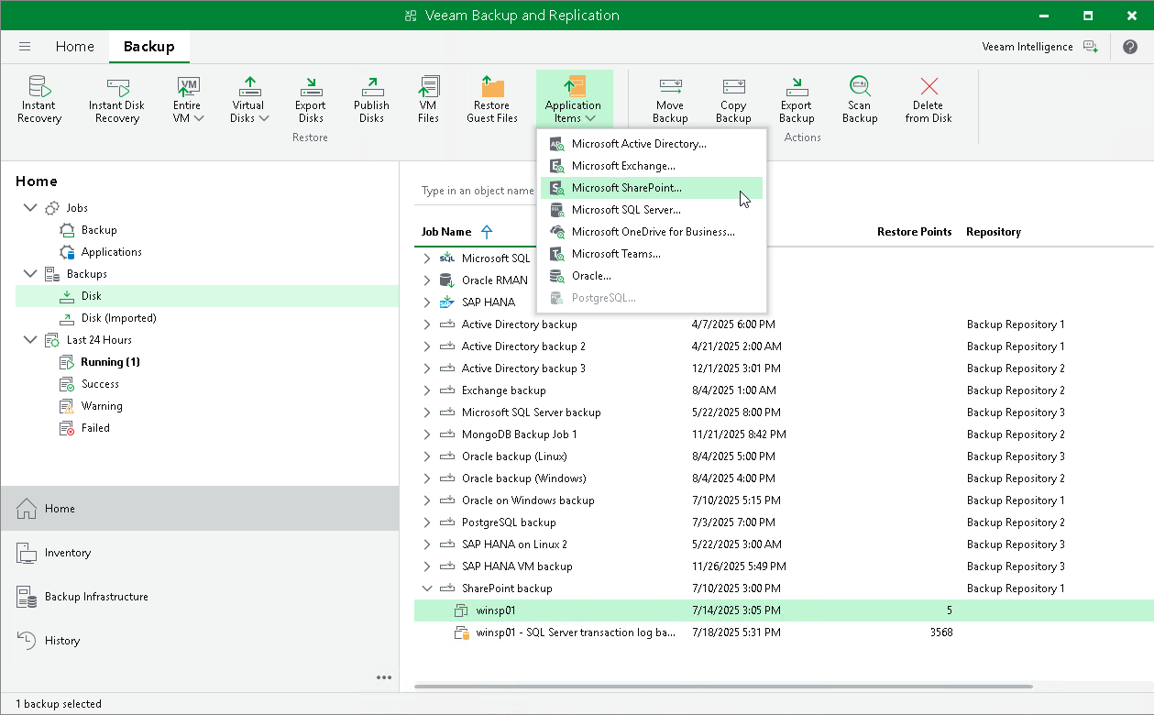
Task: Click the Backup Infrastructure view icon
Action: pos(27,597)
